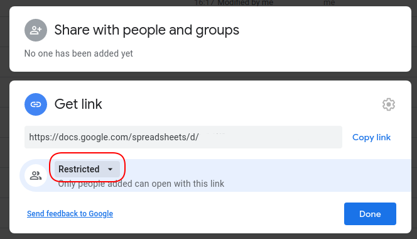Viewport: 417px width, 239px height.
Task: Click the light-blue highlighted access row
Action: 215,175
